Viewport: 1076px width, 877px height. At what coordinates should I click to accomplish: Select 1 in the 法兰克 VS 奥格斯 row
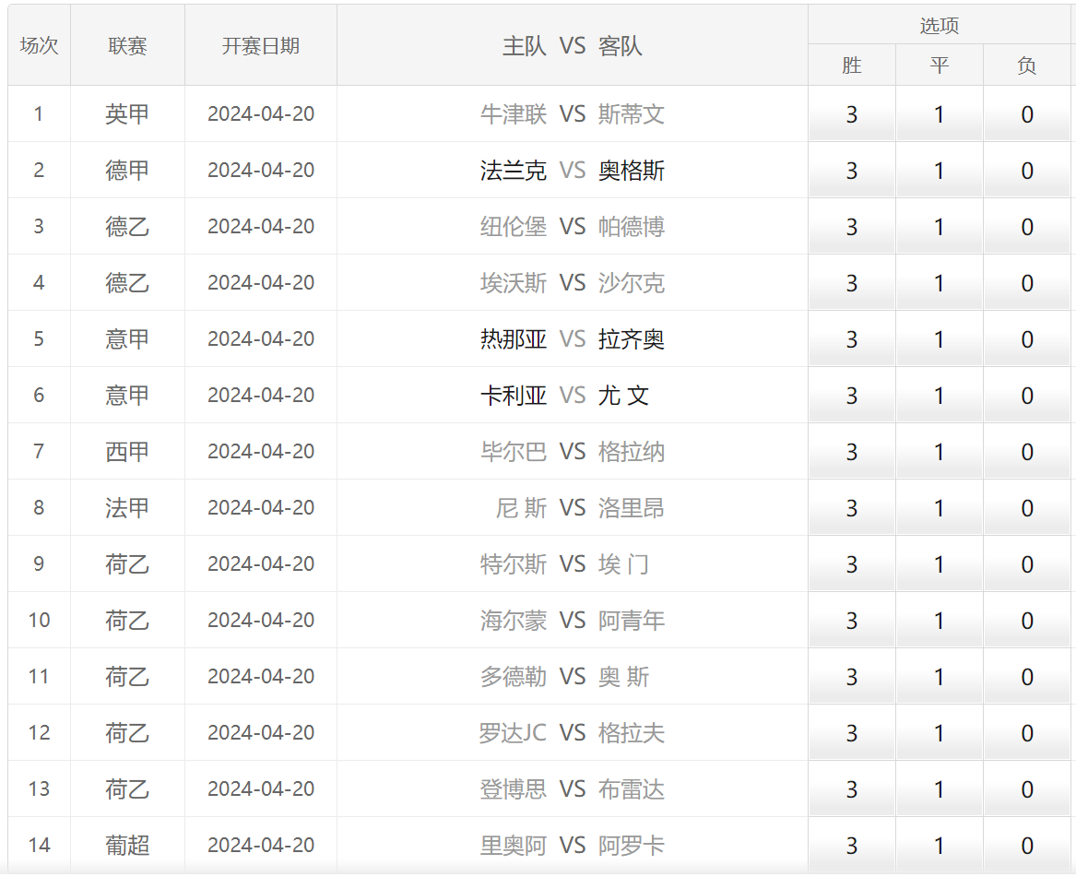pyautogui.click(x=940, y=171)
